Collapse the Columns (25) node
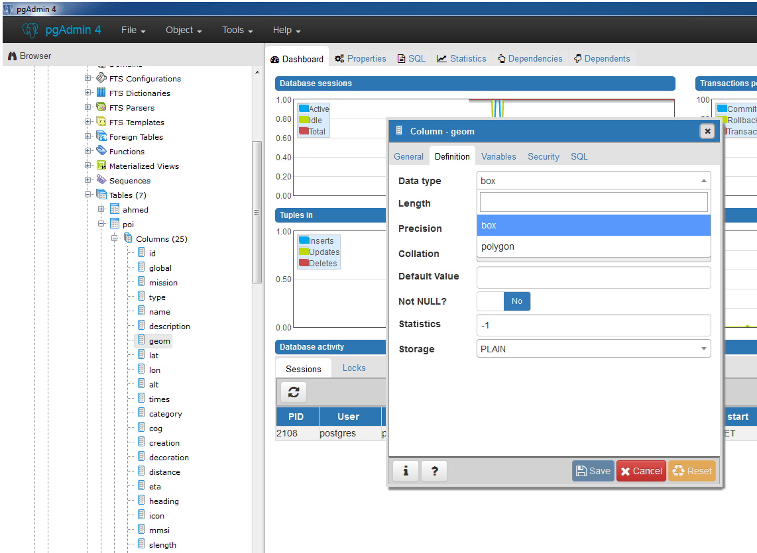Viewport: 757px width, 553px height. click(115, 238)
